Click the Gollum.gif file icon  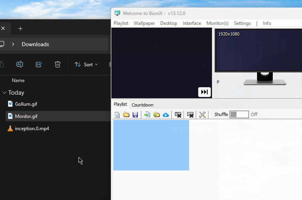tap(10, 104)
